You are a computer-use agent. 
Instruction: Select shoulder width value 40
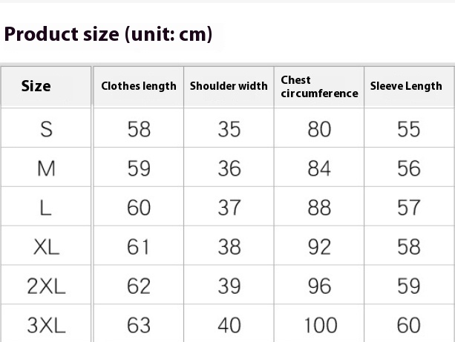coord(229,325)
